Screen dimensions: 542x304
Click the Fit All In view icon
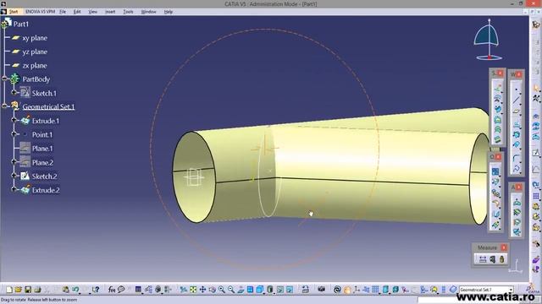pyautogui.click(x=193, y=290)
